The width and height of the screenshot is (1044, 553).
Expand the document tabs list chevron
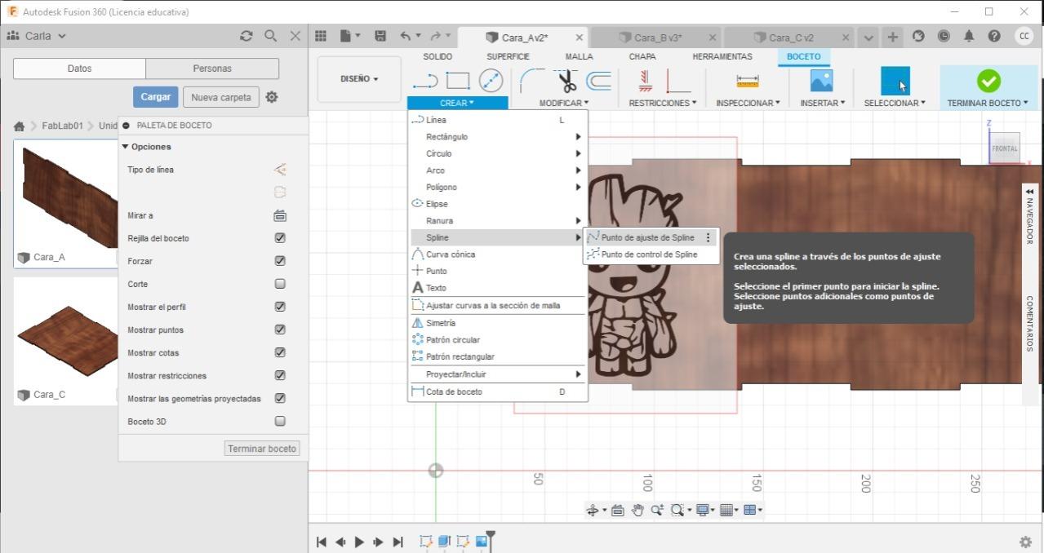[x=869, y=38]
